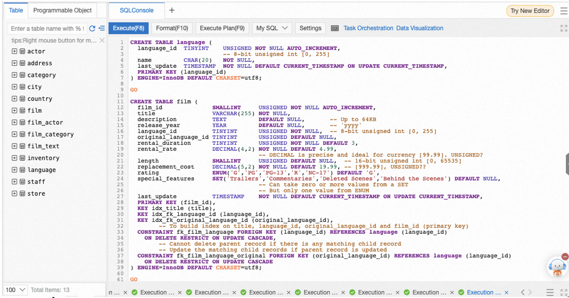
Task: Click the table icon beside country
Action: (22, 99)
